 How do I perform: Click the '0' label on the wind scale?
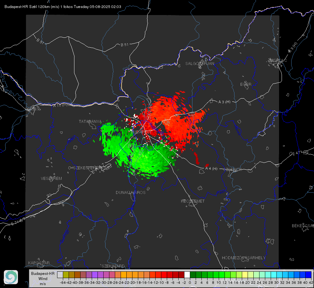coord(190,283)
